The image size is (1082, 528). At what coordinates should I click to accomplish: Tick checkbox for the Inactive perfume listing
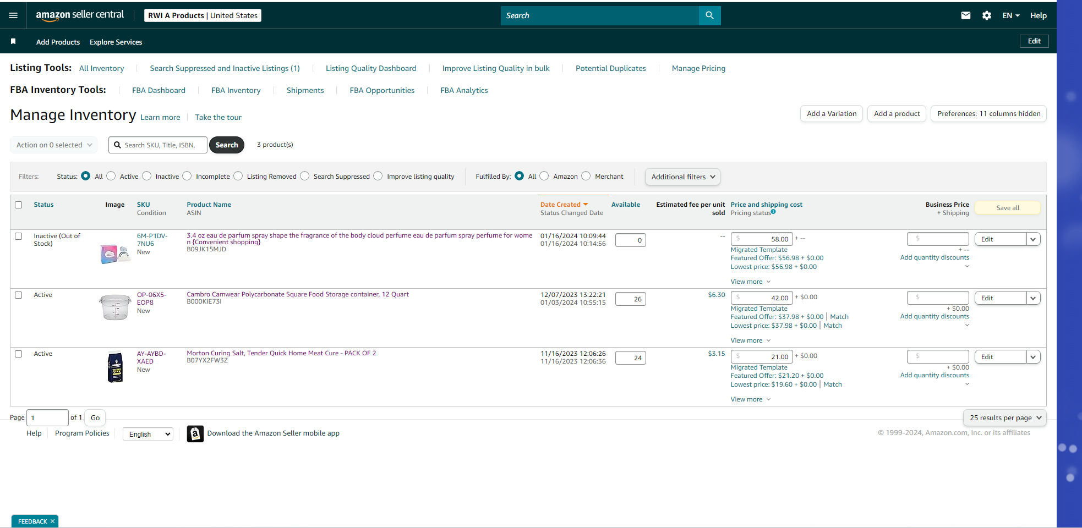pos(19,237)
